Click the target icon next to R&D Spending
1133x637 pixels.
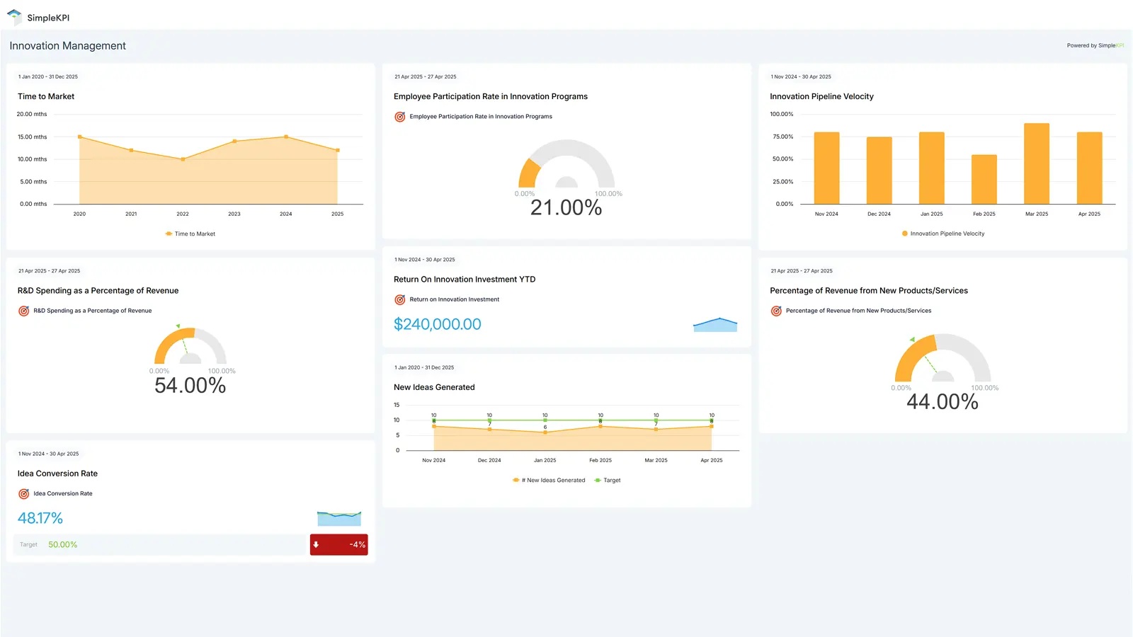pyautogui.click(x=23, y=310)
